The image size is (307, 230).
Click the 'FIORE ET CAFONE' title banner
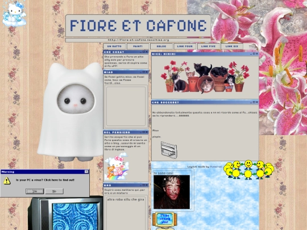[x=138, y=26]
